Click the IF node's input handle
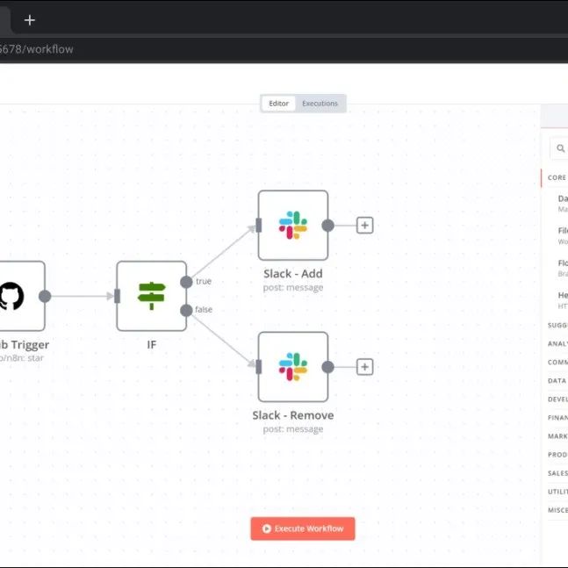This screenshot has width=568, height=568. point(117,296)
